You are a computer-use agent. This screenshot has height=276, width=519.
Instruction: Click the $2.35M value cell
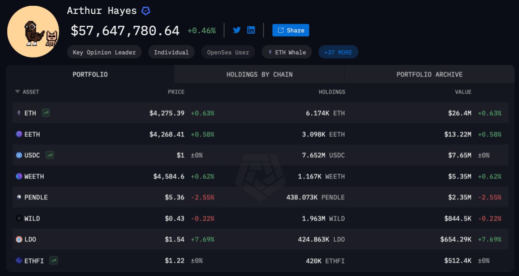[460, 197]
